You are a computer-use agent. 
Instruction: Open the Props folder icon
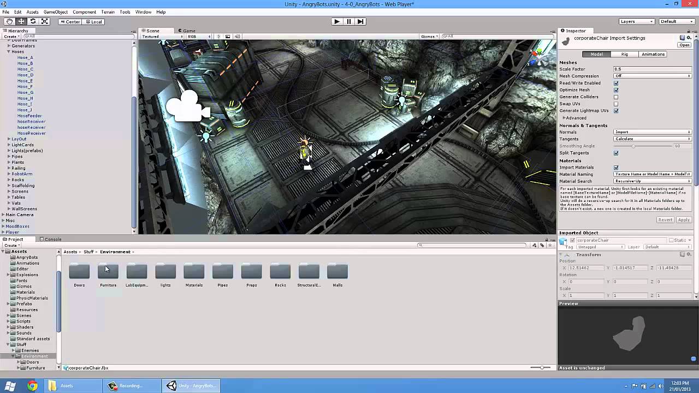point(252,271)
